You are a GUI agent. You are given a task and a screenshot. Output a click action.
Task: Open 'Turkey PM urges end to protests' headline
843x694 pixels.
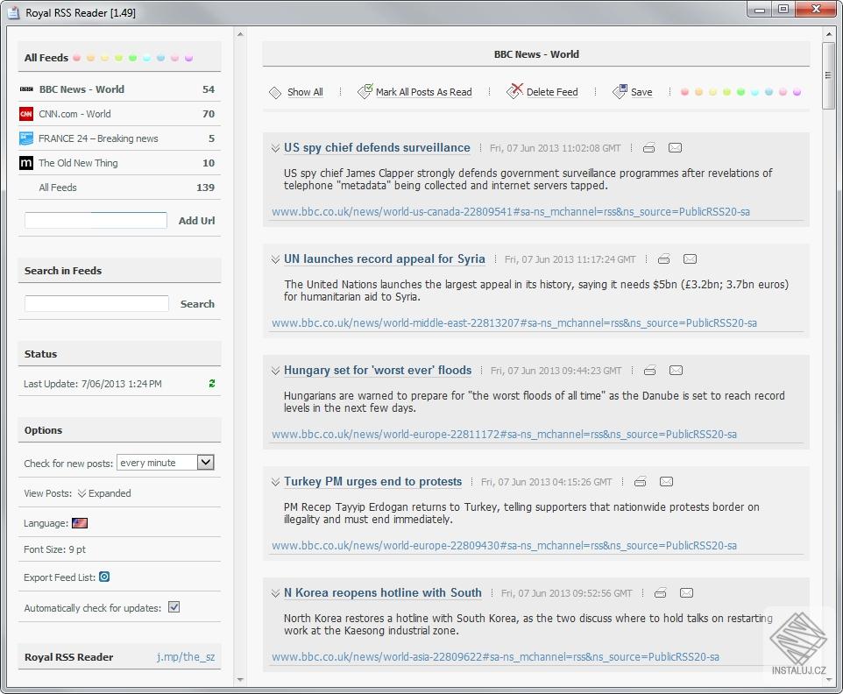372,482
